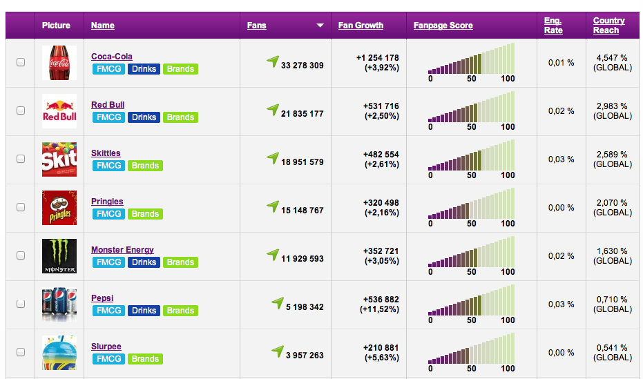Select the Pringles row checkbox

click(21, 207)
